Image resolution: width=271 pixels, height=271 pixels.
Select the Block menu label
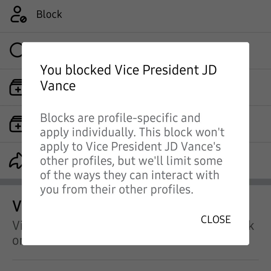coord(49,14)
